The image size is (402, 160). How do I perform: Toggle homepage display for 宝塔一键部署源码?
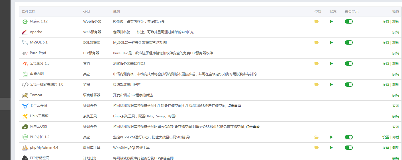click(349, 85)
